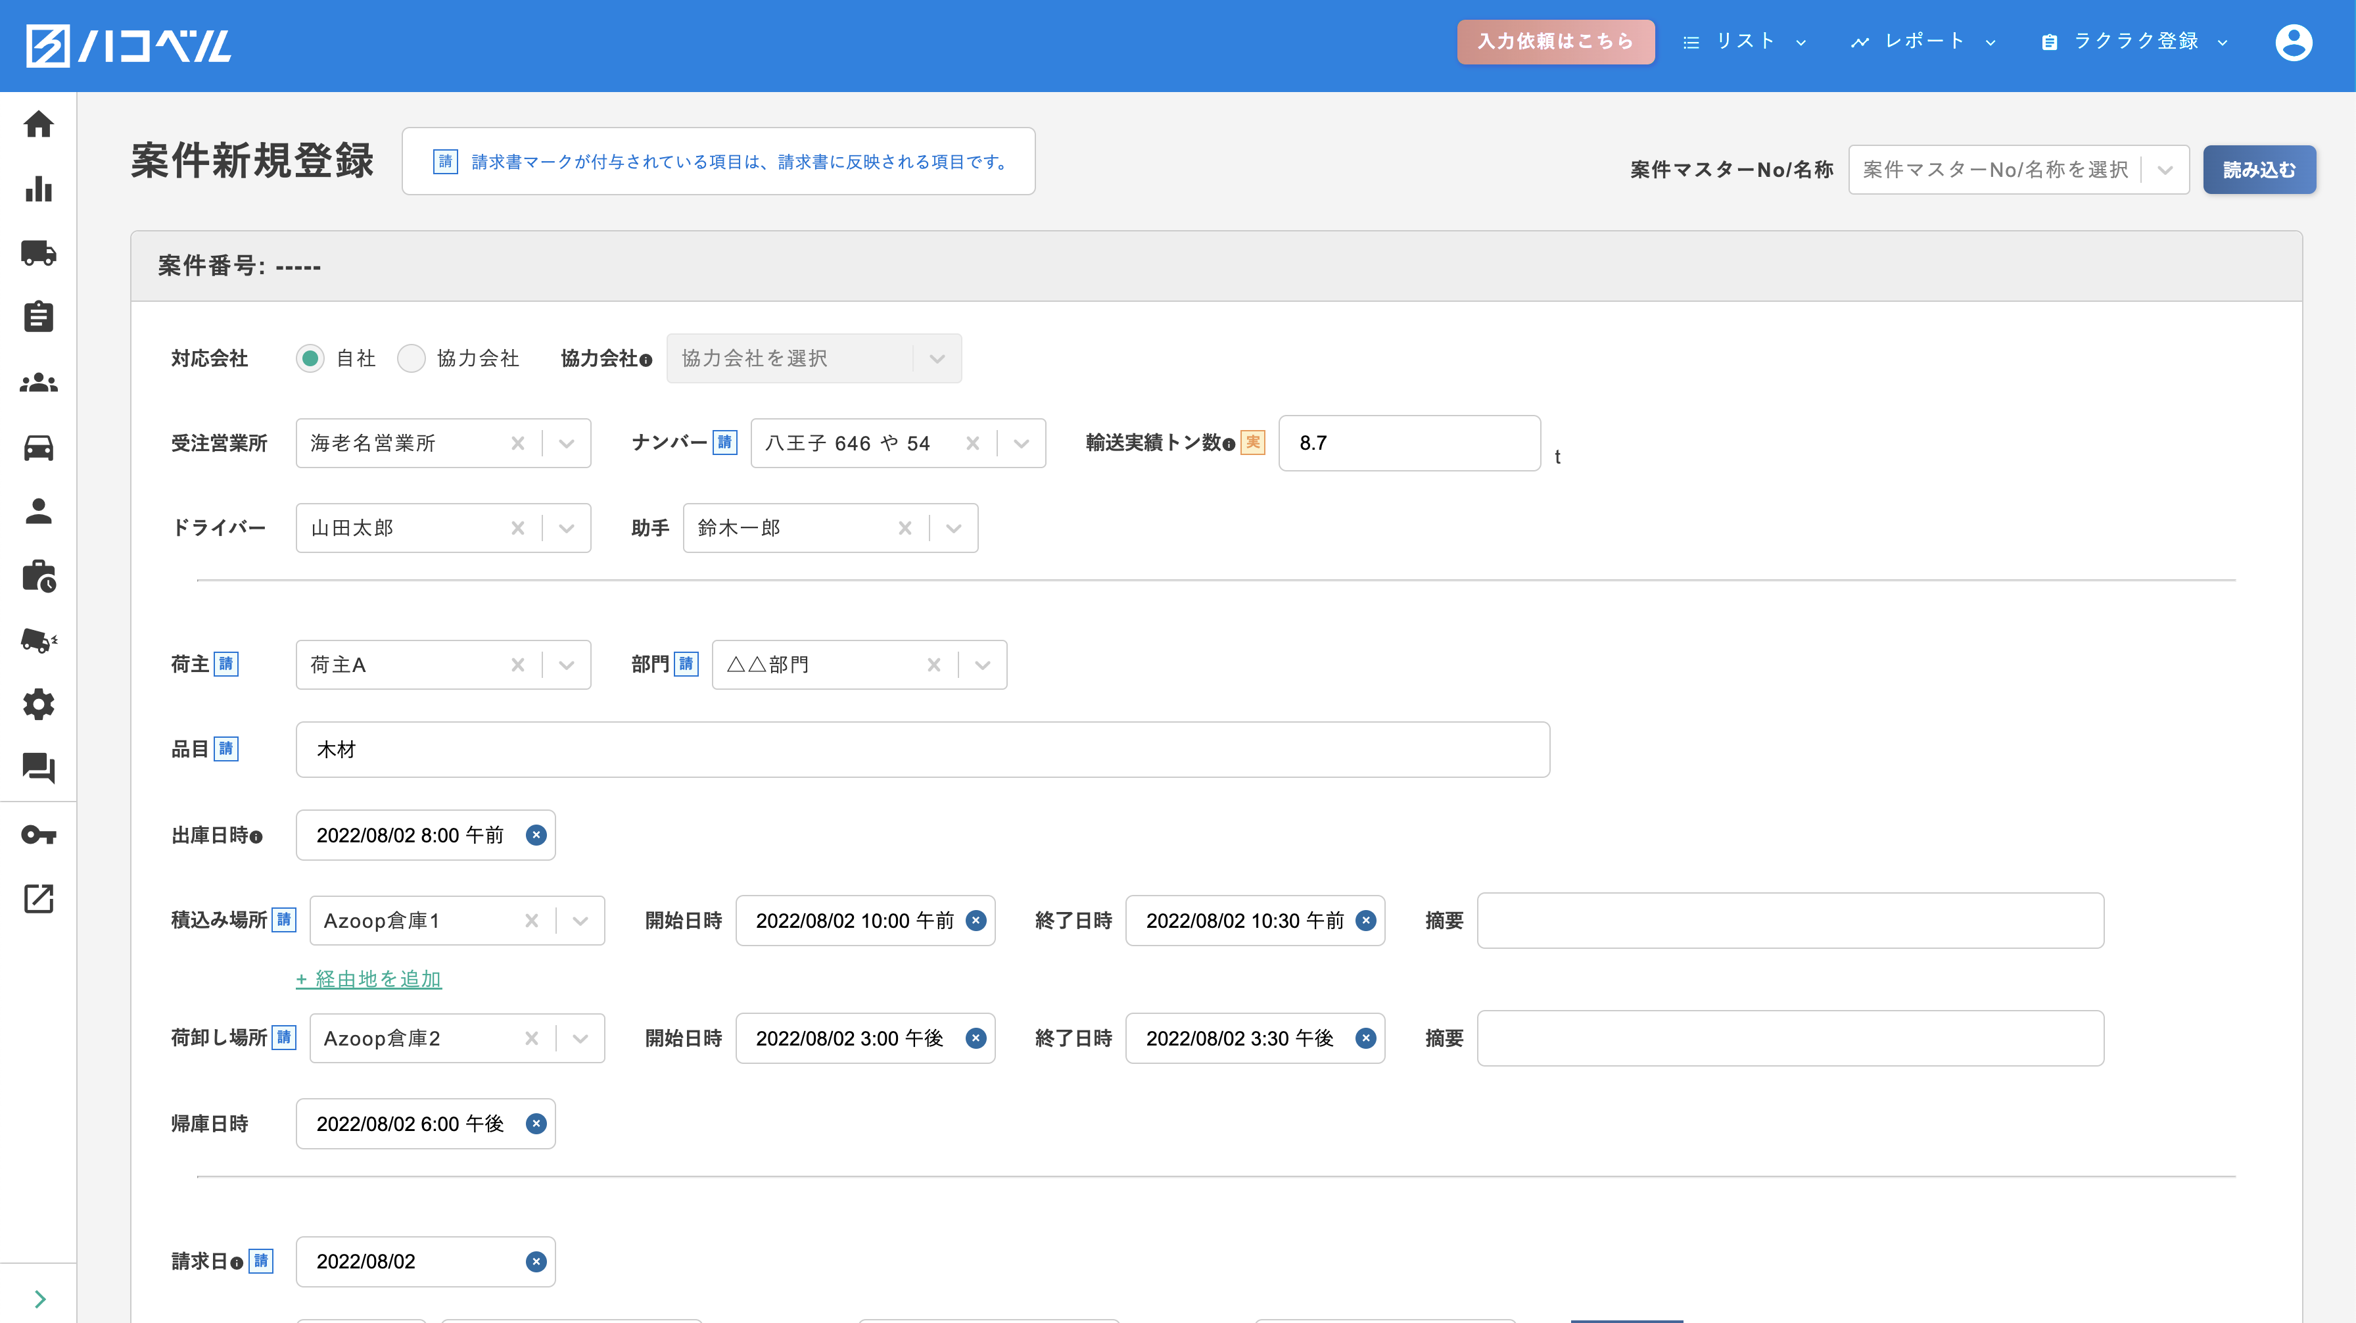Screen dimensions: 2356x1323
Task: Click the user account avatar icon
Action: tap(2293, 42)
